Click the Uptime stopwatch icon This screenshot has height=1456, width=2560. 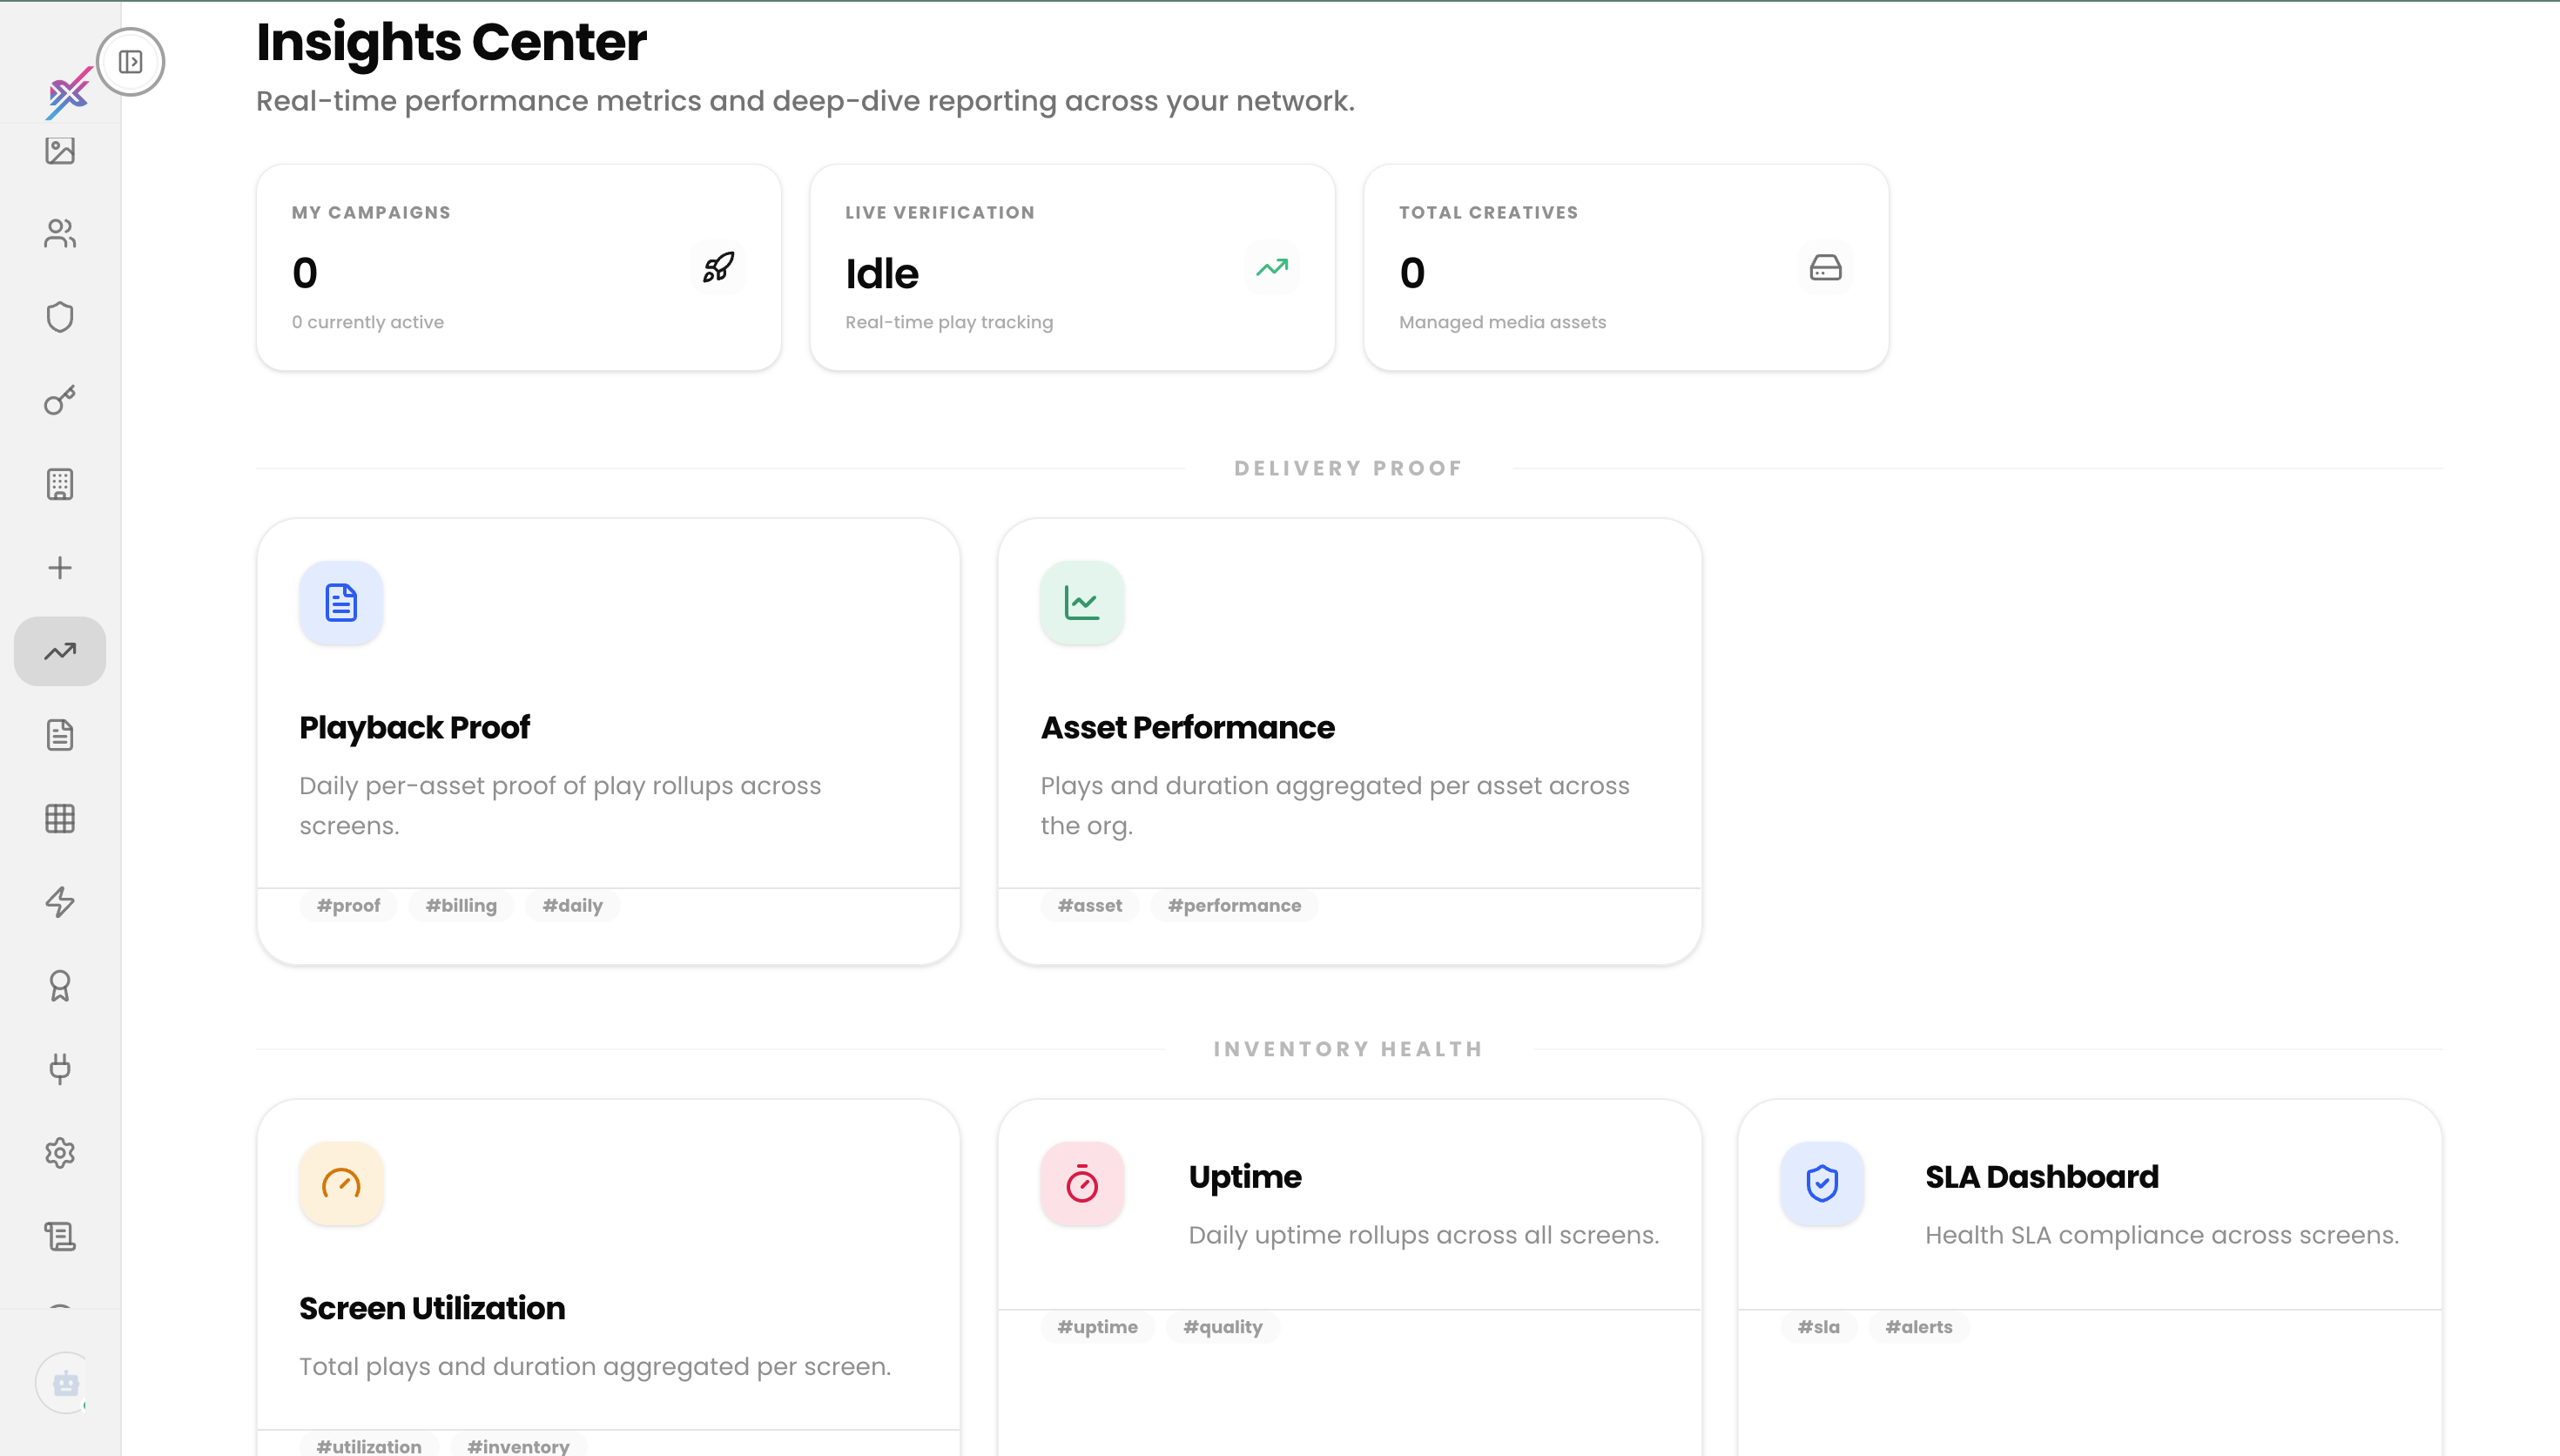pos(1081,1184)
